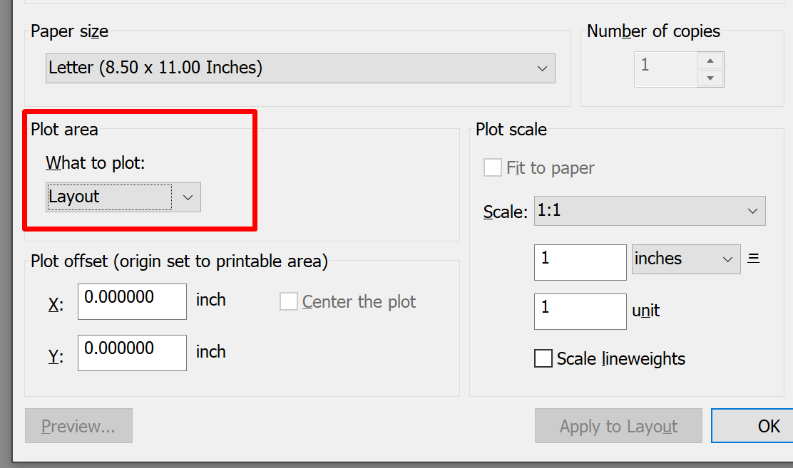Screen dimensions: 793x468
Task: Decrease the Number of copies with the down arrow
Action: (710, 77)
